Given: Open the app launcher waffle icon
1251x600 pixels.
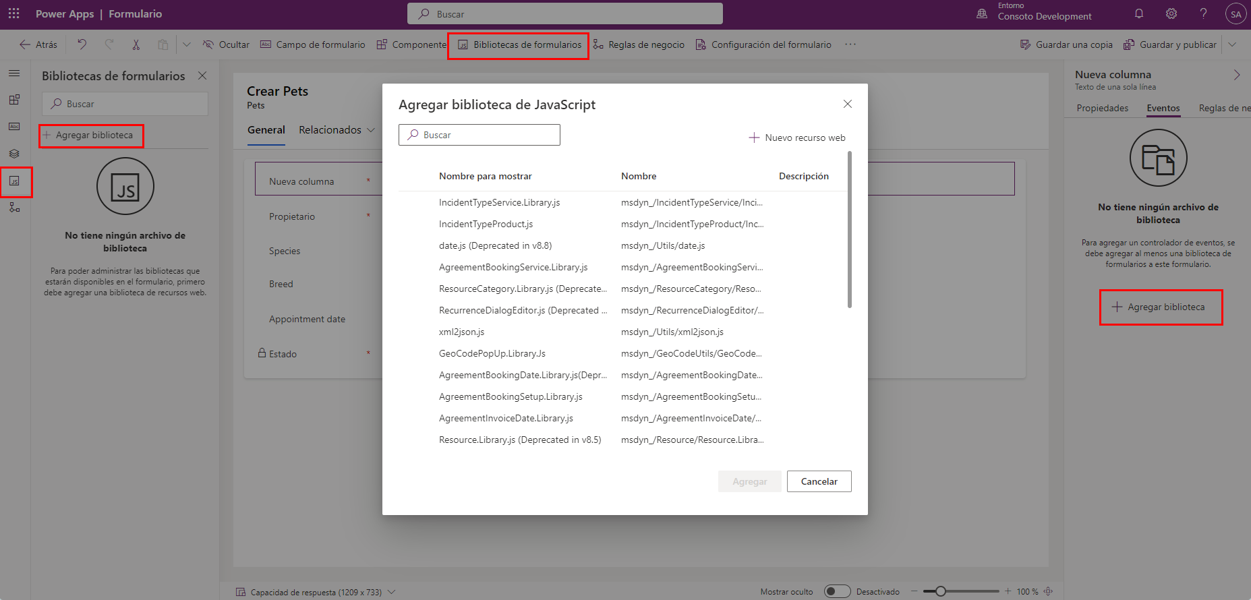Looking at the screenshot, I should click(x=13, y=13).
